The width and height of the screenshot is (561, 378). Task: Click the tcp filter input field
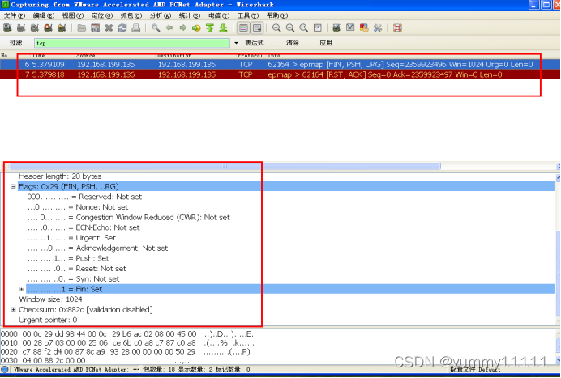coord(131,43)
